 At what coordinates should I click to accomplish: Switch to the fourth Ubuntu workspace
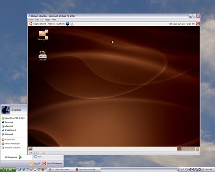(x=193, y=149)
